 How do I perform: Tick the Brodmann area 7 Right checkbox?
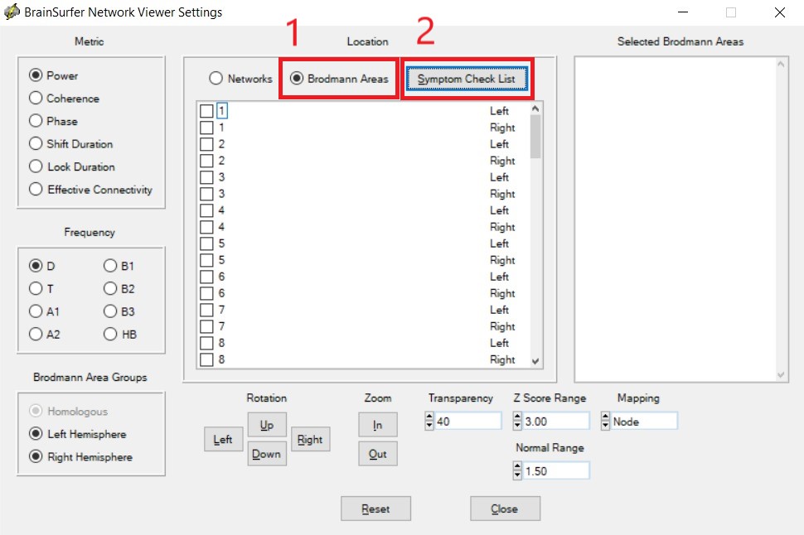coord(206,326)
